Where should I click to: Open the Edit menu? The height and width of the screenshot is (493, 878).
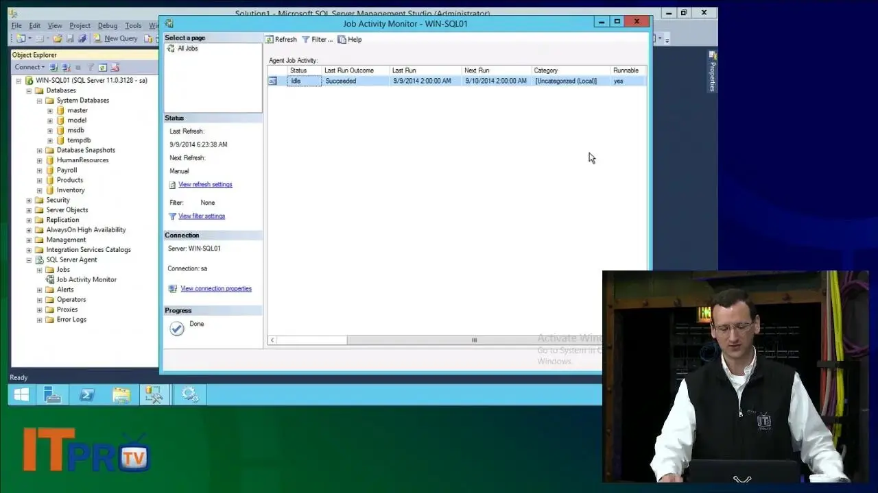tap(34, 25)
